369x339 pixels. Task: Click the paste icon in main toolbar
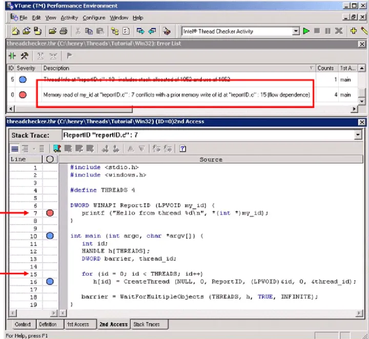pyautogui.click(x=100, y=31)
